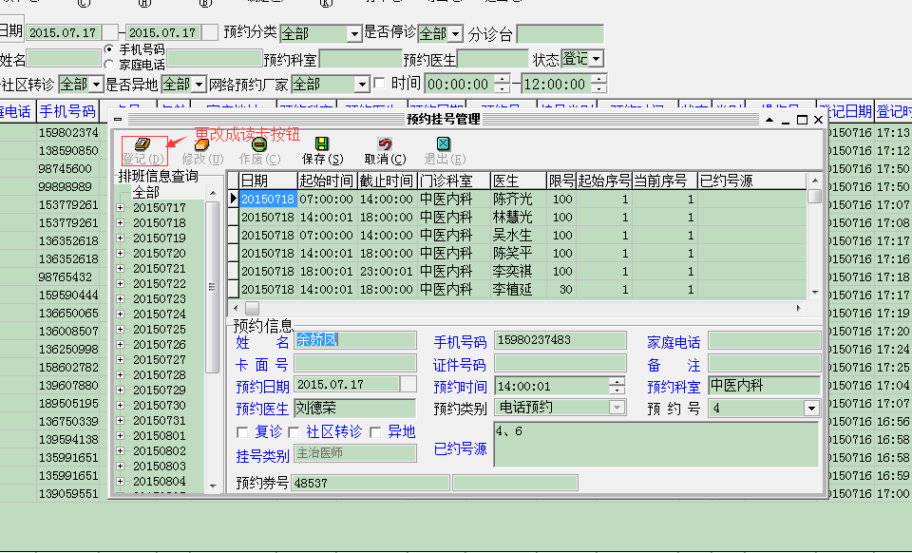
Task: Click the 卡面号 input field
Action: pos(354,363)
